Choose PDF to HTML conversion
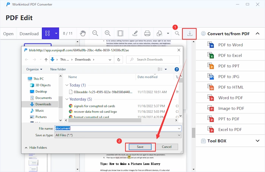The width and height of the screenshot is (265, 172). tap(231, 87)
